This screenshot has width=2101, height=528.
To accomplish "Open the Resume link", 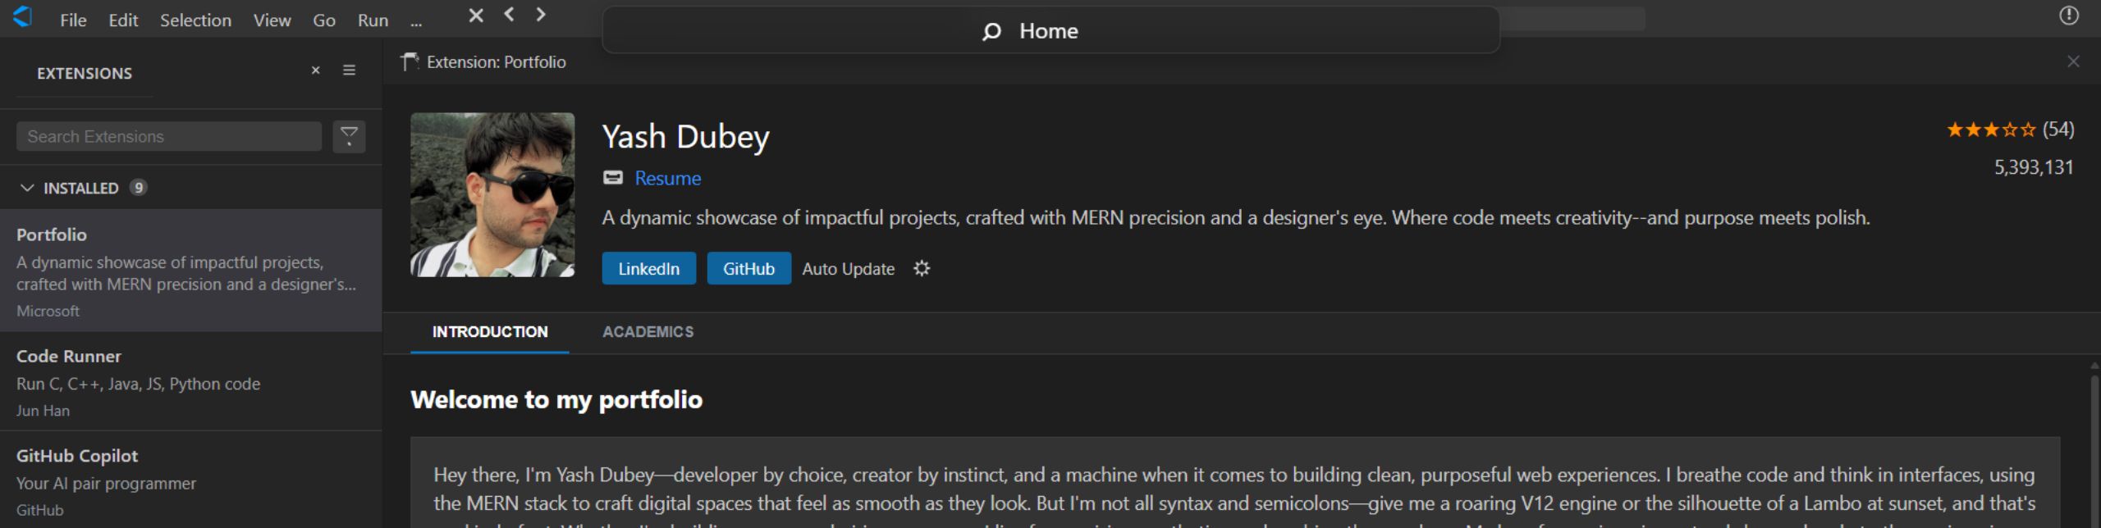I will (667, 178).
